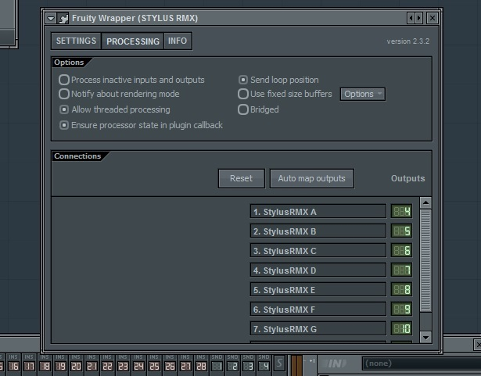Go to next preset with right arrow
Screen dimensions: 481x376
click(418, 18)
